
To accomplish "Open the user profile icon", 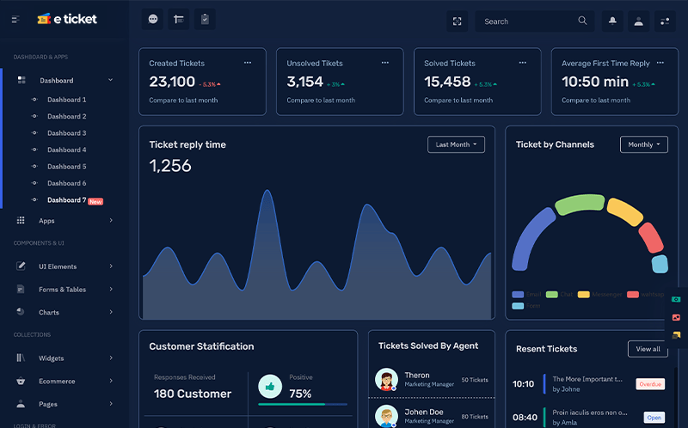I will coord(638,21).
